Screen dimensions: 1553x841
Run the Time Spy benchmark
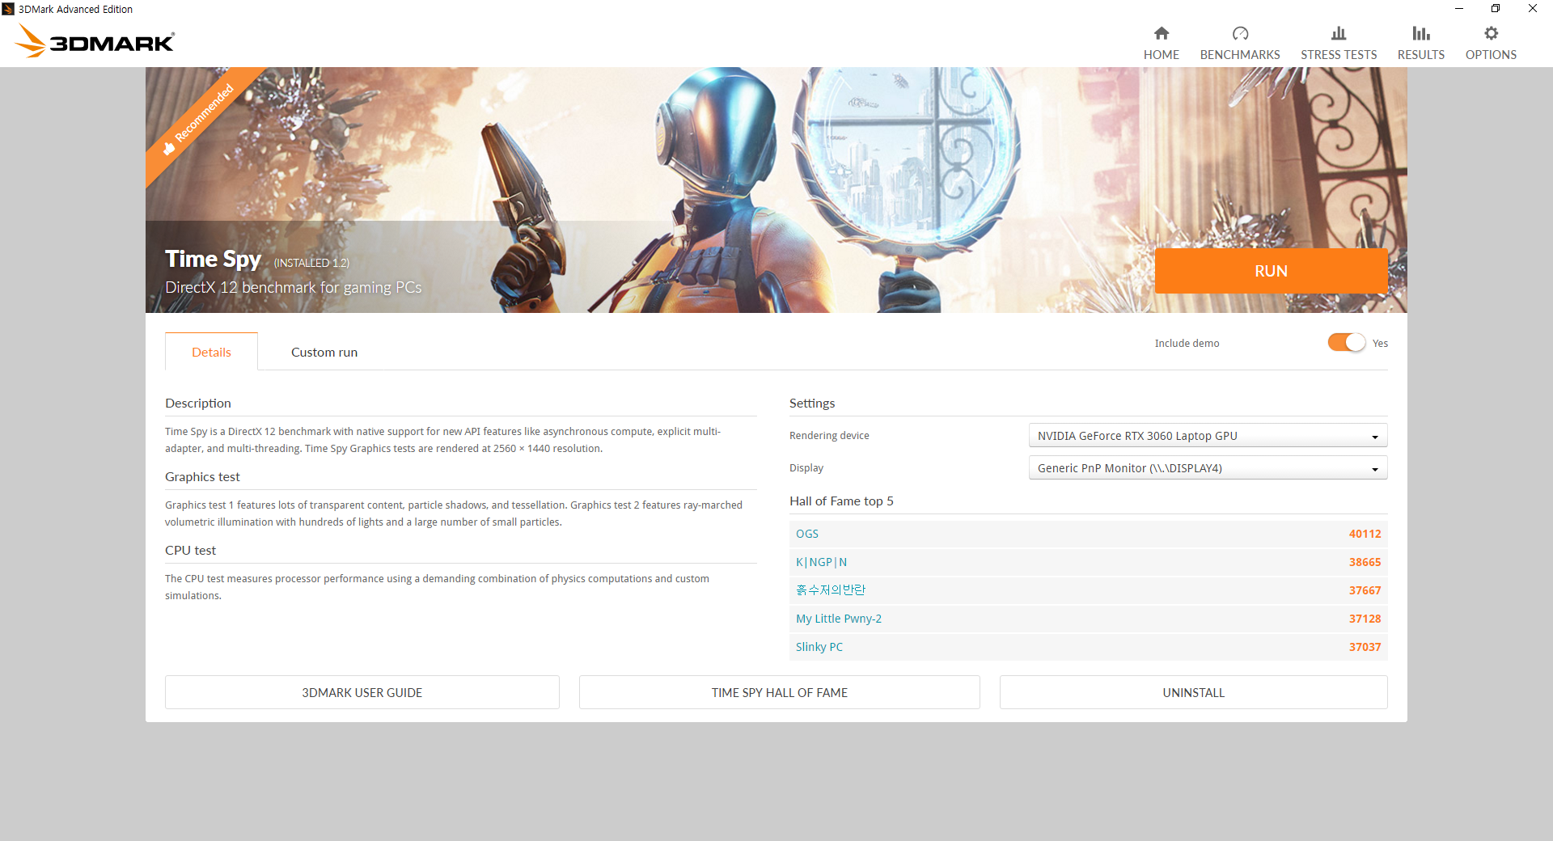(1271, 271)
